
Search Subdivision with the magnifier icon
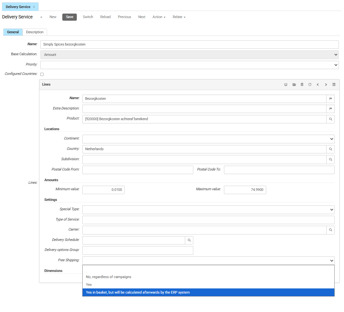[330, 160]
